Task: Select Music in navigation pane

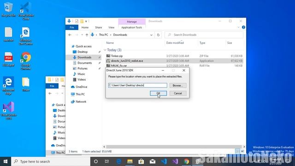Action: pyautogui.click(x=81, y=74)
